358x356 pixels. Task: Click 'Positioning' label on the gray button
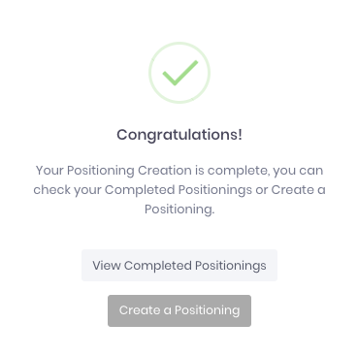pos(208,310)
